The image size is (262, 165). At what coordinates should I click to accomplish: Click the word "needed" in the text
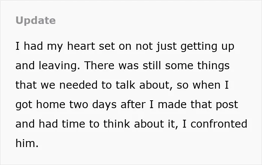pyautogui.click(x=78, y=85)
